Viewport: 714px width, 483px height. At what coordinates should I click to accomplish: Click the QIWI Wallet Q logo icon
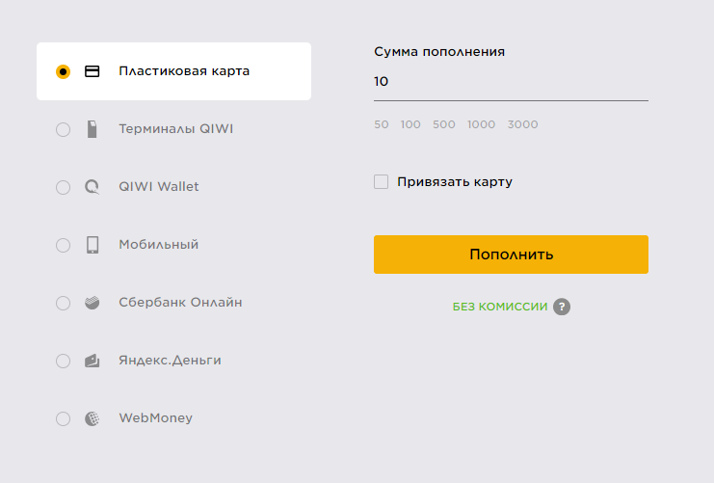[x=92, y=187]
